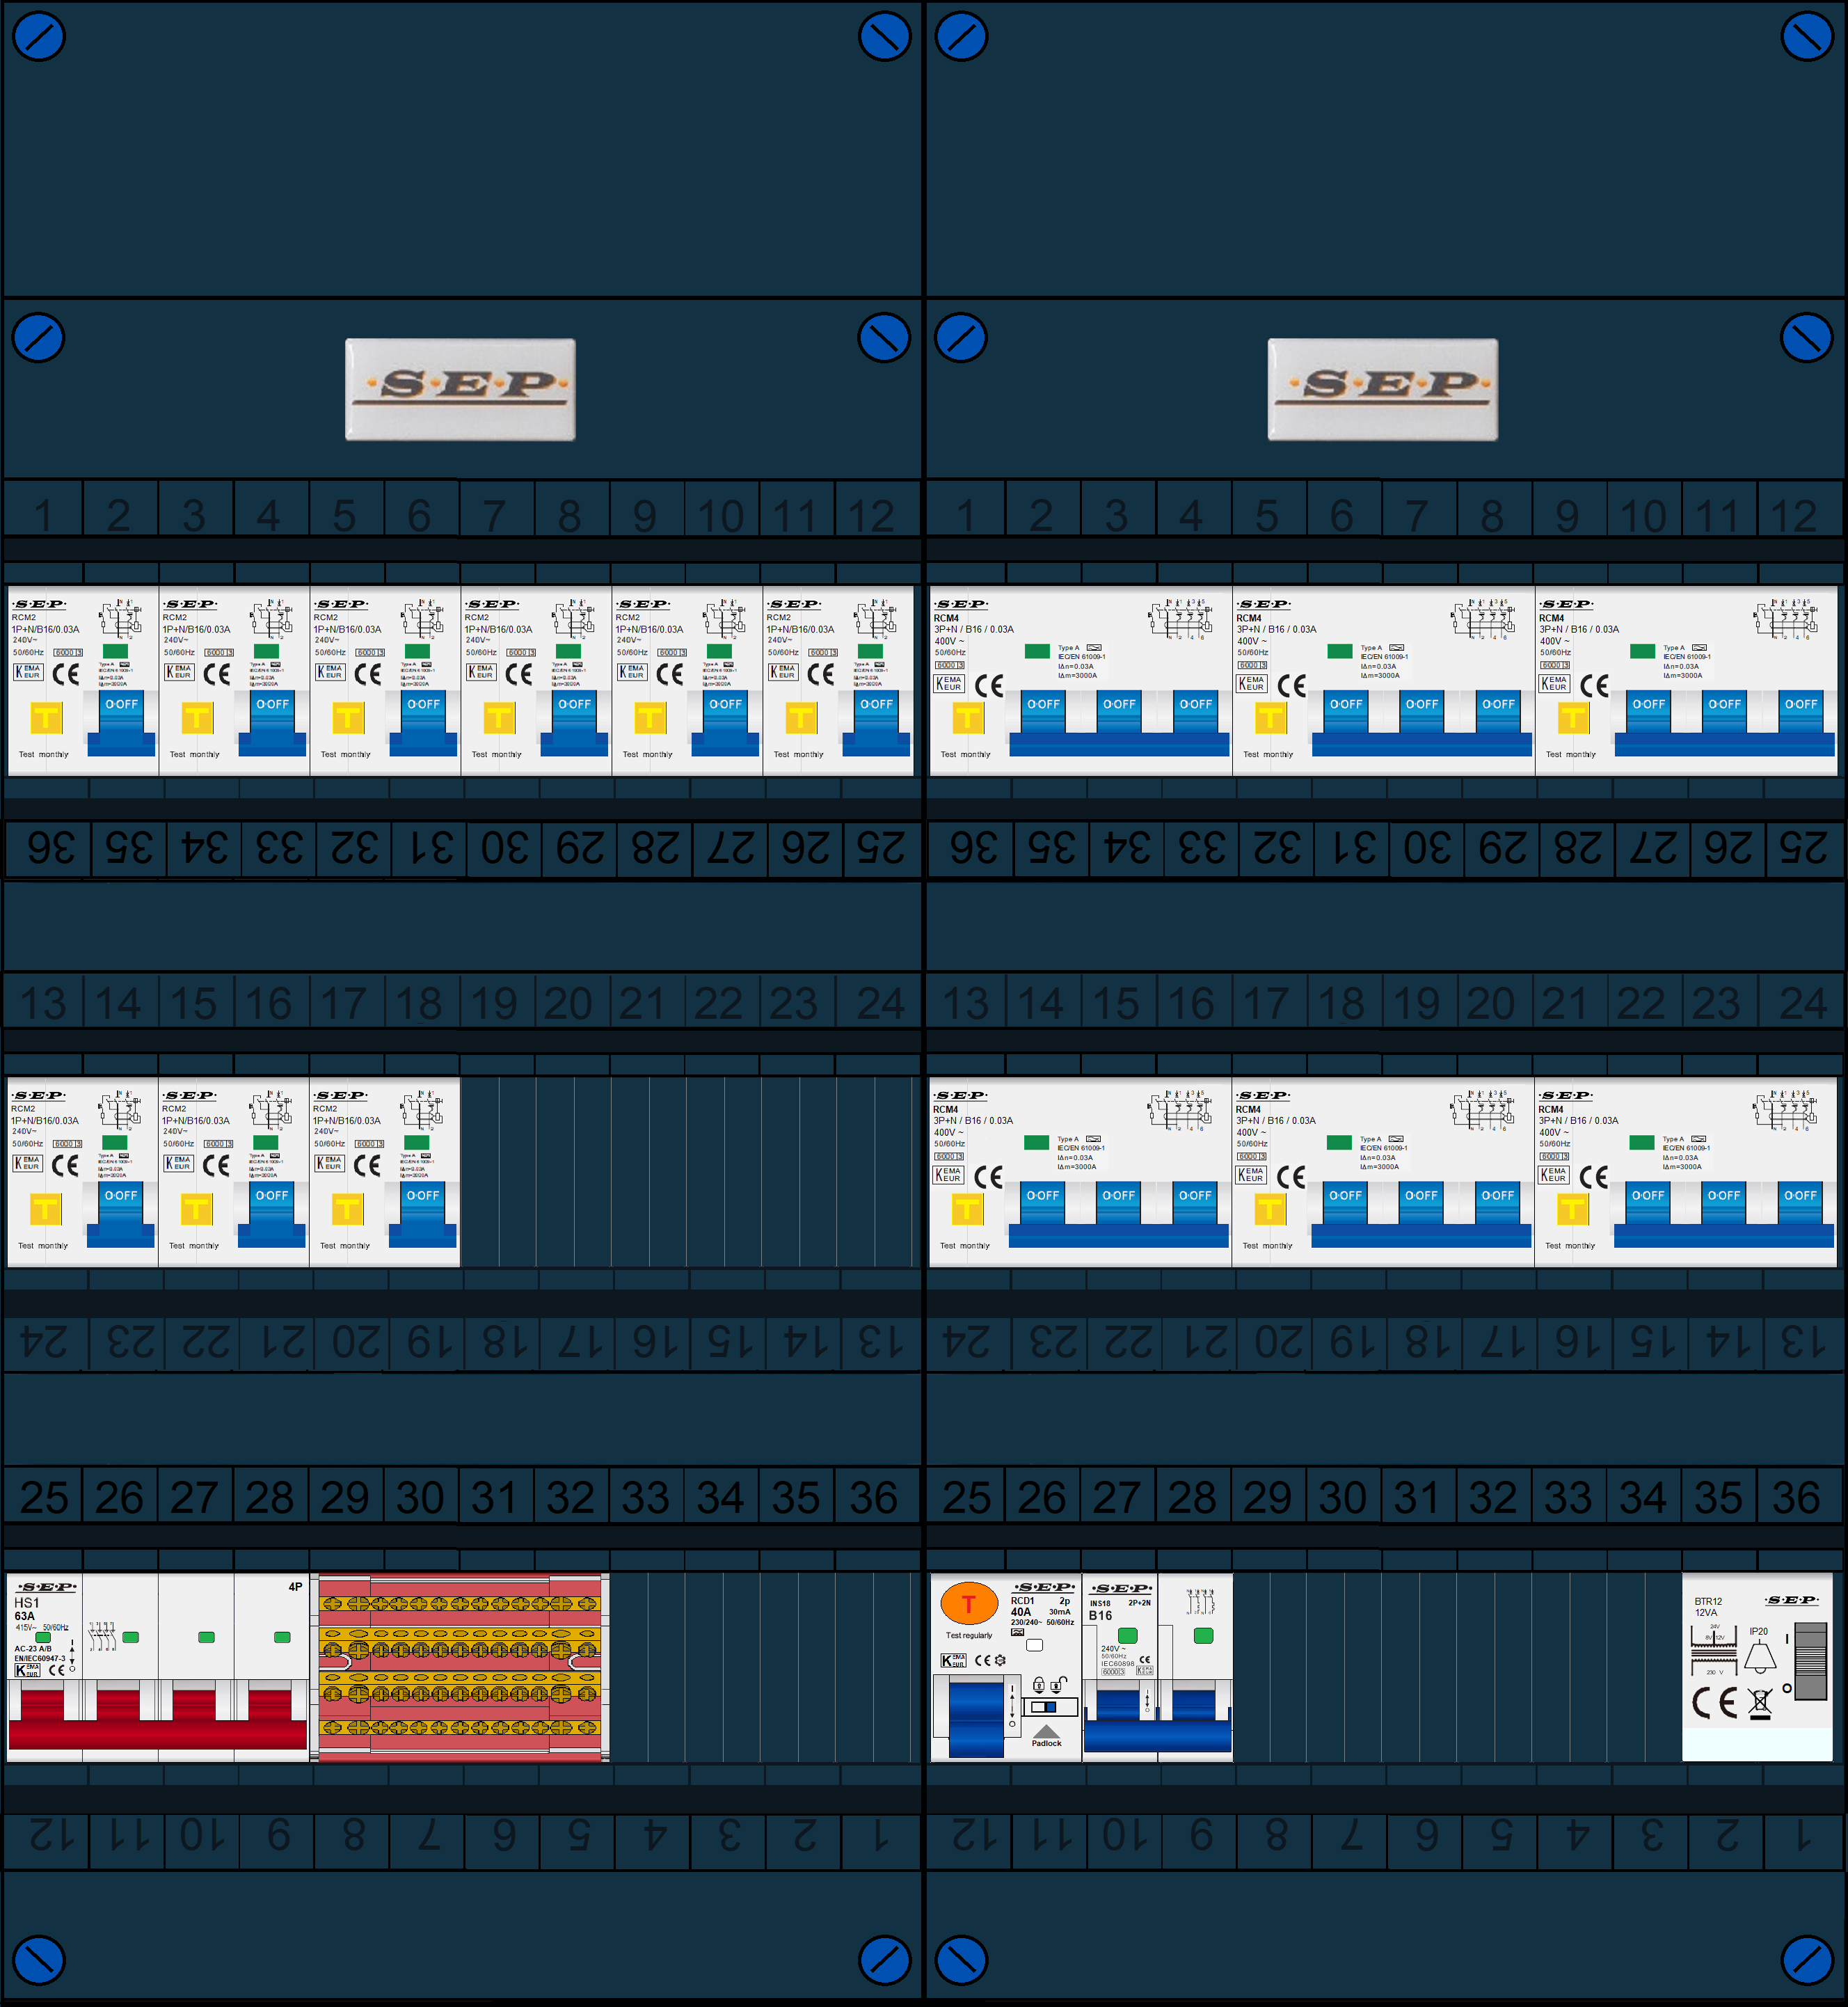Click the screw left of the left SEP badge
The width and height of the screenshot is (1848, 2007).
coord(38,338)
